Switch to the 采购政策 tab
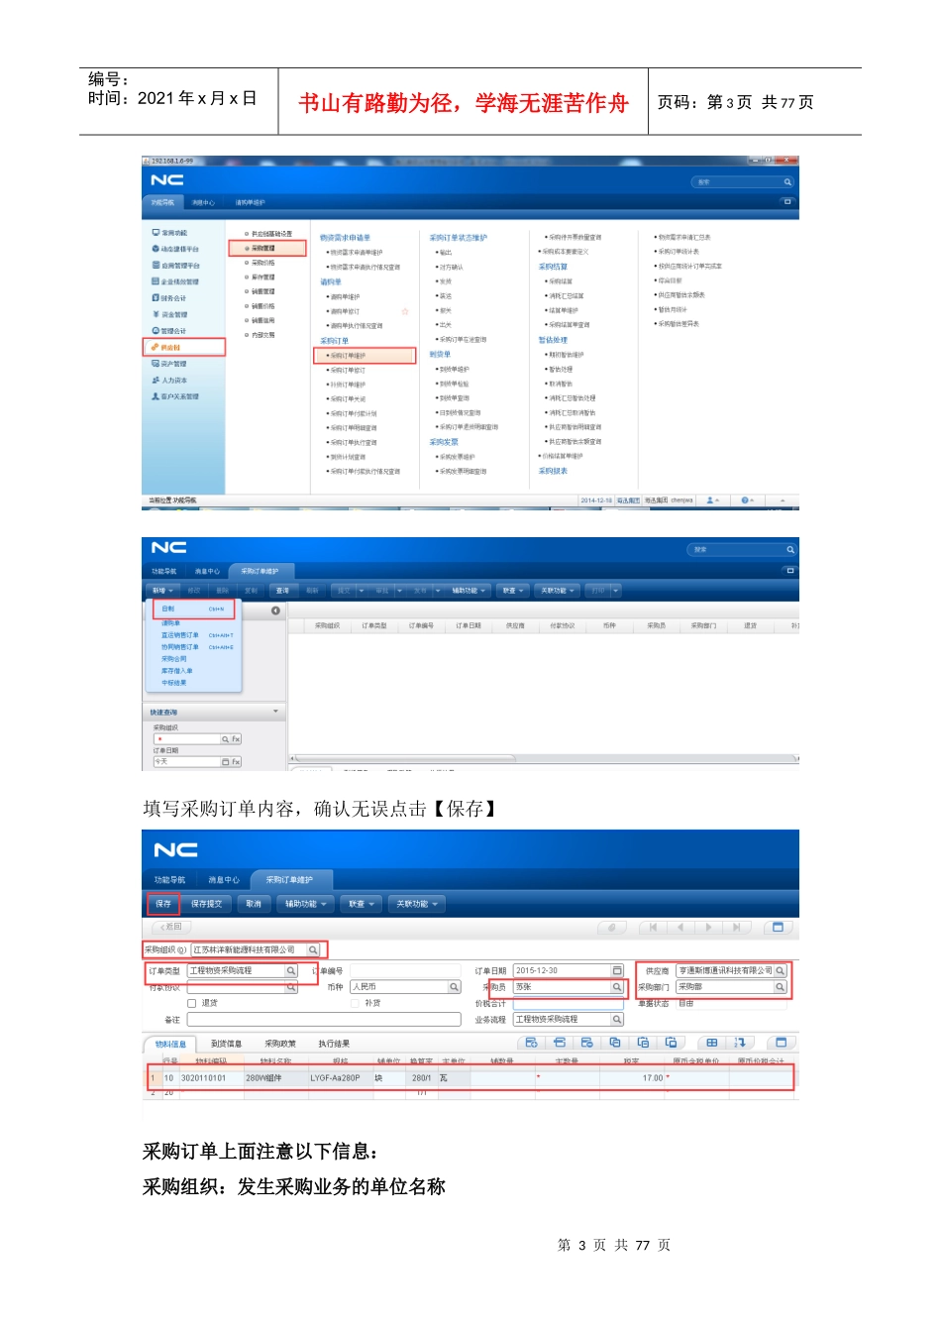Screen dimensions: 941x1332 click(280, 1044)
